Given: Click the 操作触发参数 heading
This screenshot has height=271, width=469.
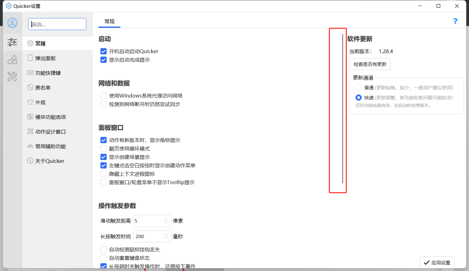Looking at the screenshot, I should click(117, 206).
